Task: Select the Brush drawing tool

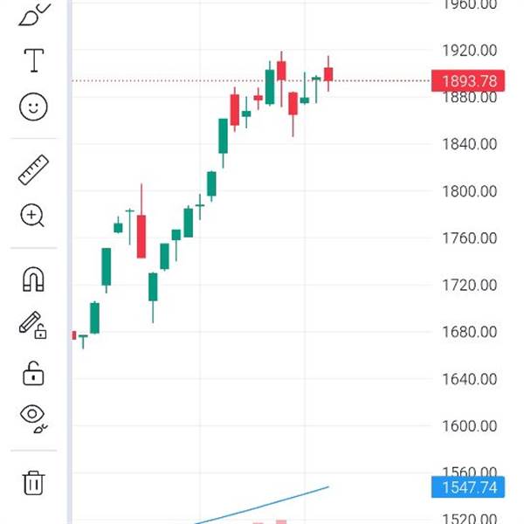Action: click(x=34, y=14)
